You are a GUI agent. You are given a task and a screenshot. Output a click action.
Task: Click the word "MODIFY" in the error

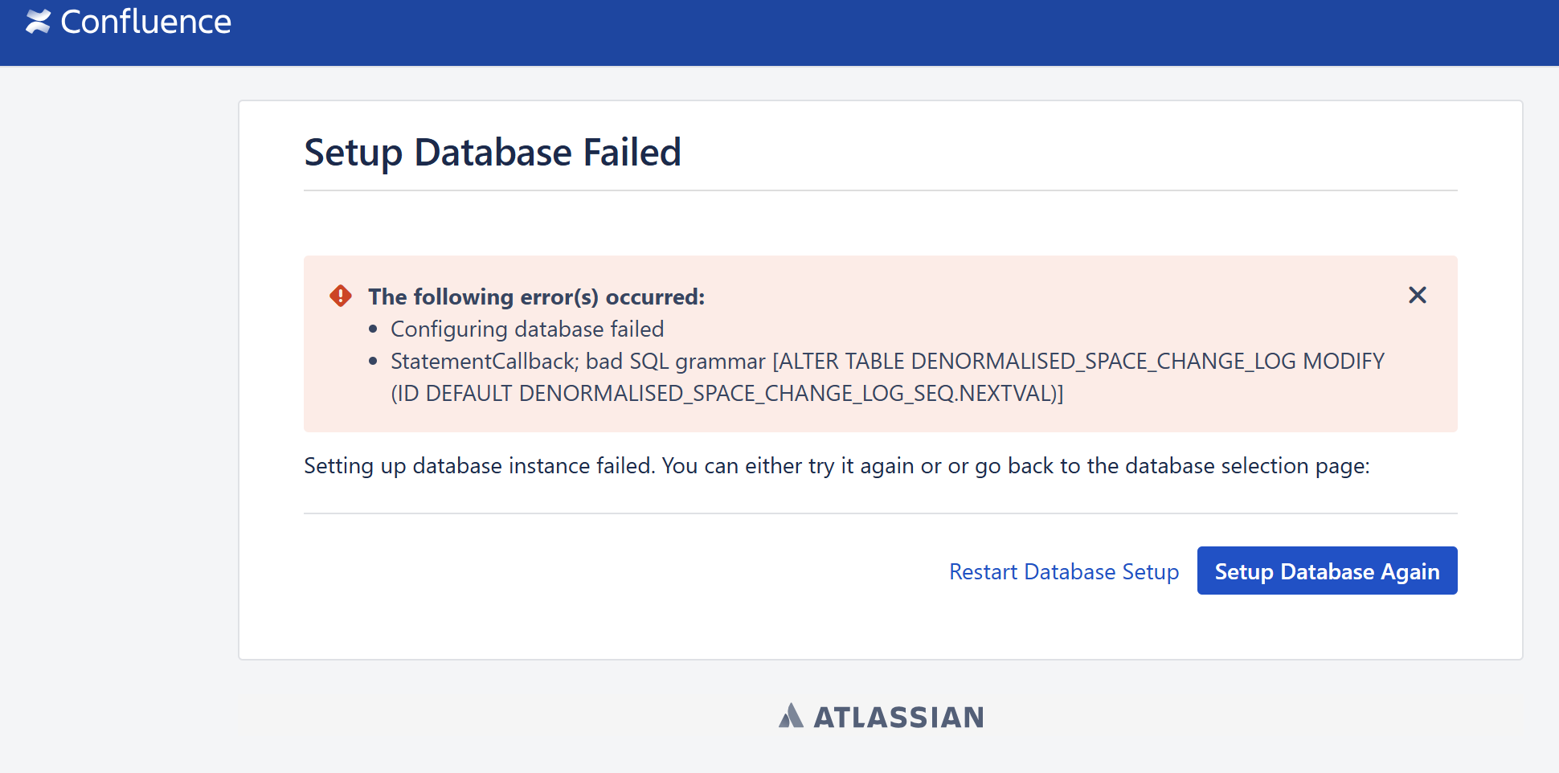click(1343, 361)
